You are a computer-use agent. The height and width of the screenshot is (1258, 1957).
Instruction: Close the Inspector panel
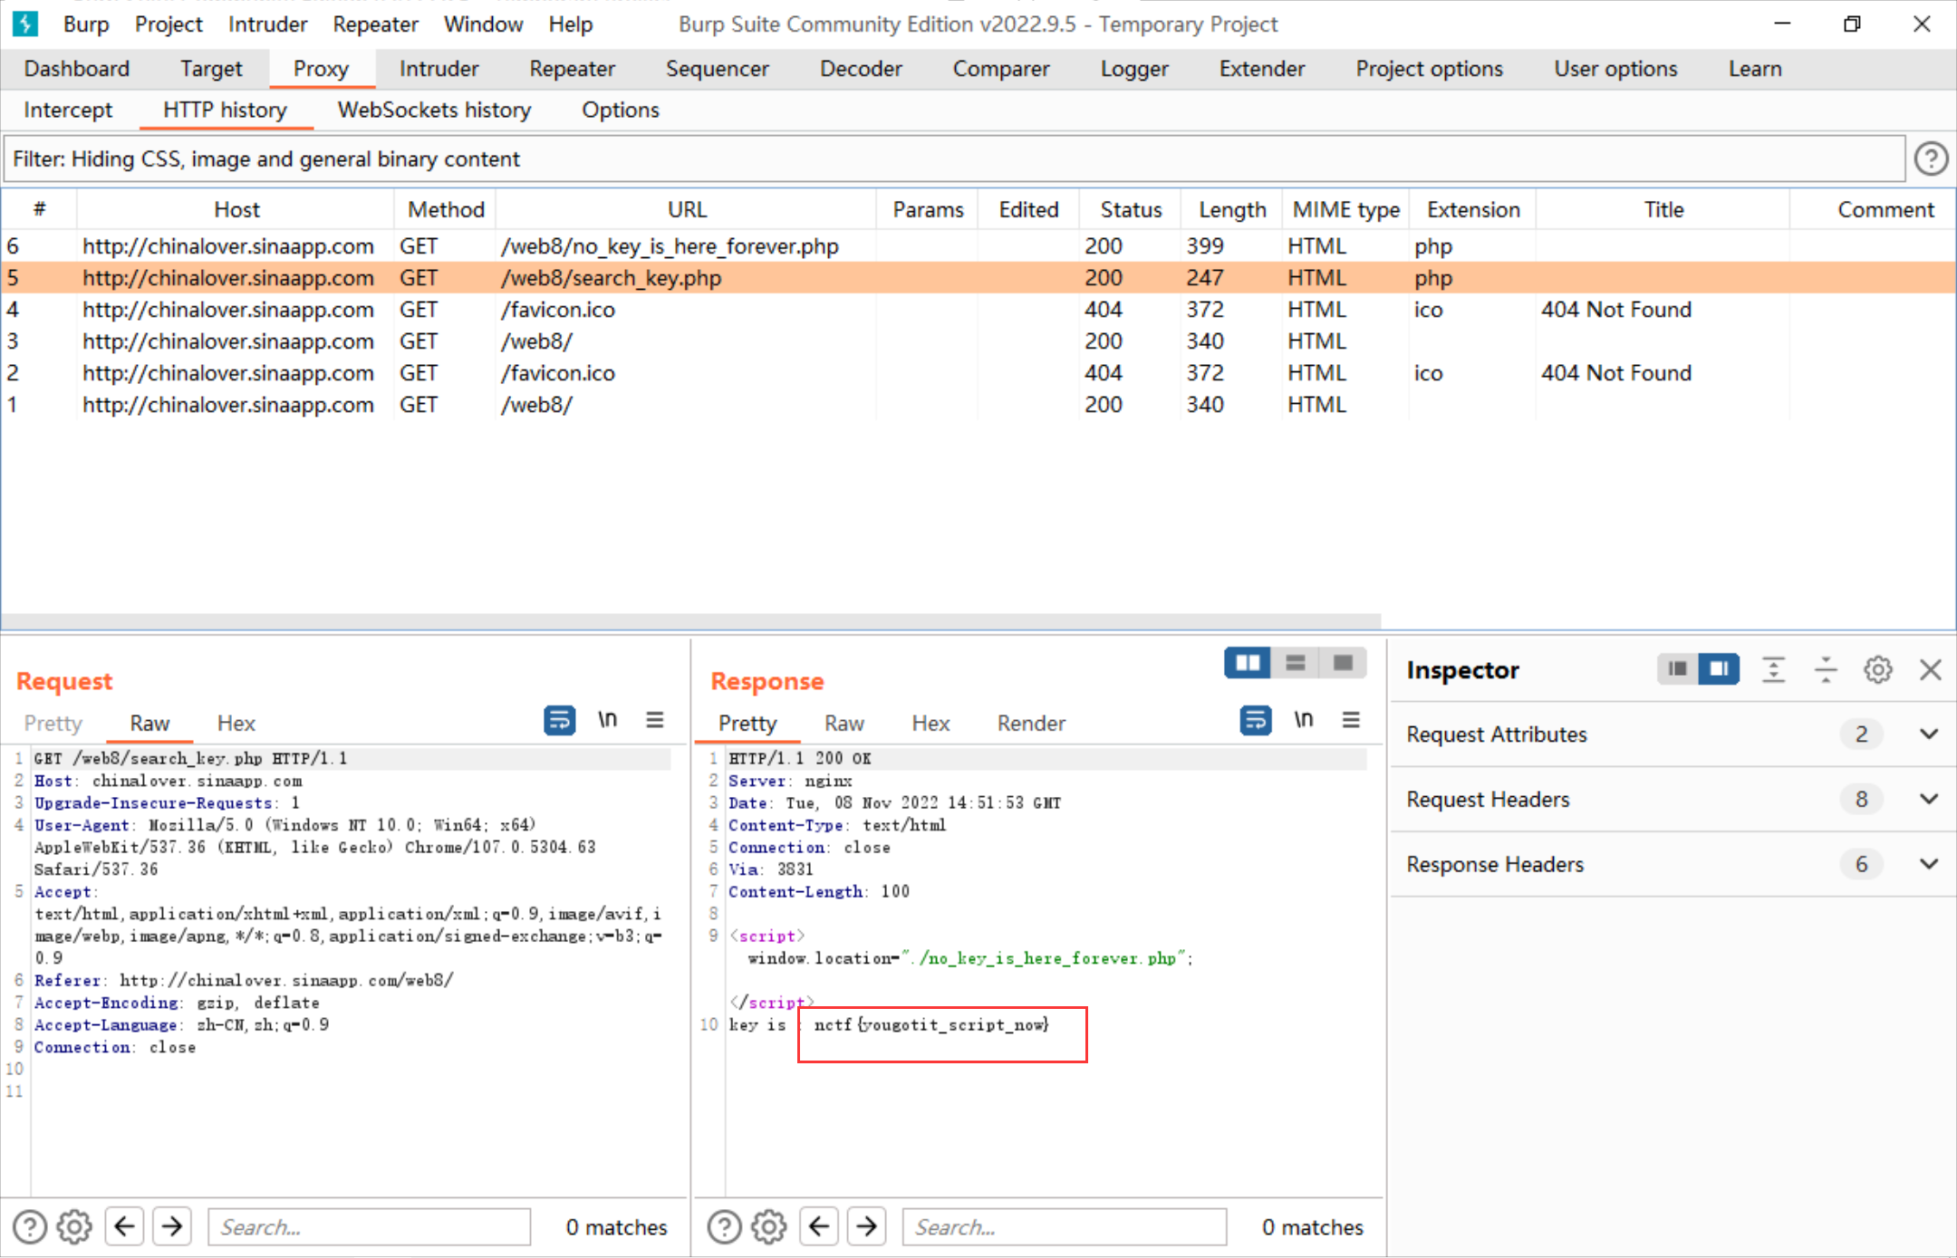[1930, 670]
